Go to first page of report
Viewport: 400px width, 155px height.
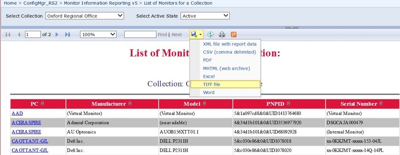[x=8, y=34]
